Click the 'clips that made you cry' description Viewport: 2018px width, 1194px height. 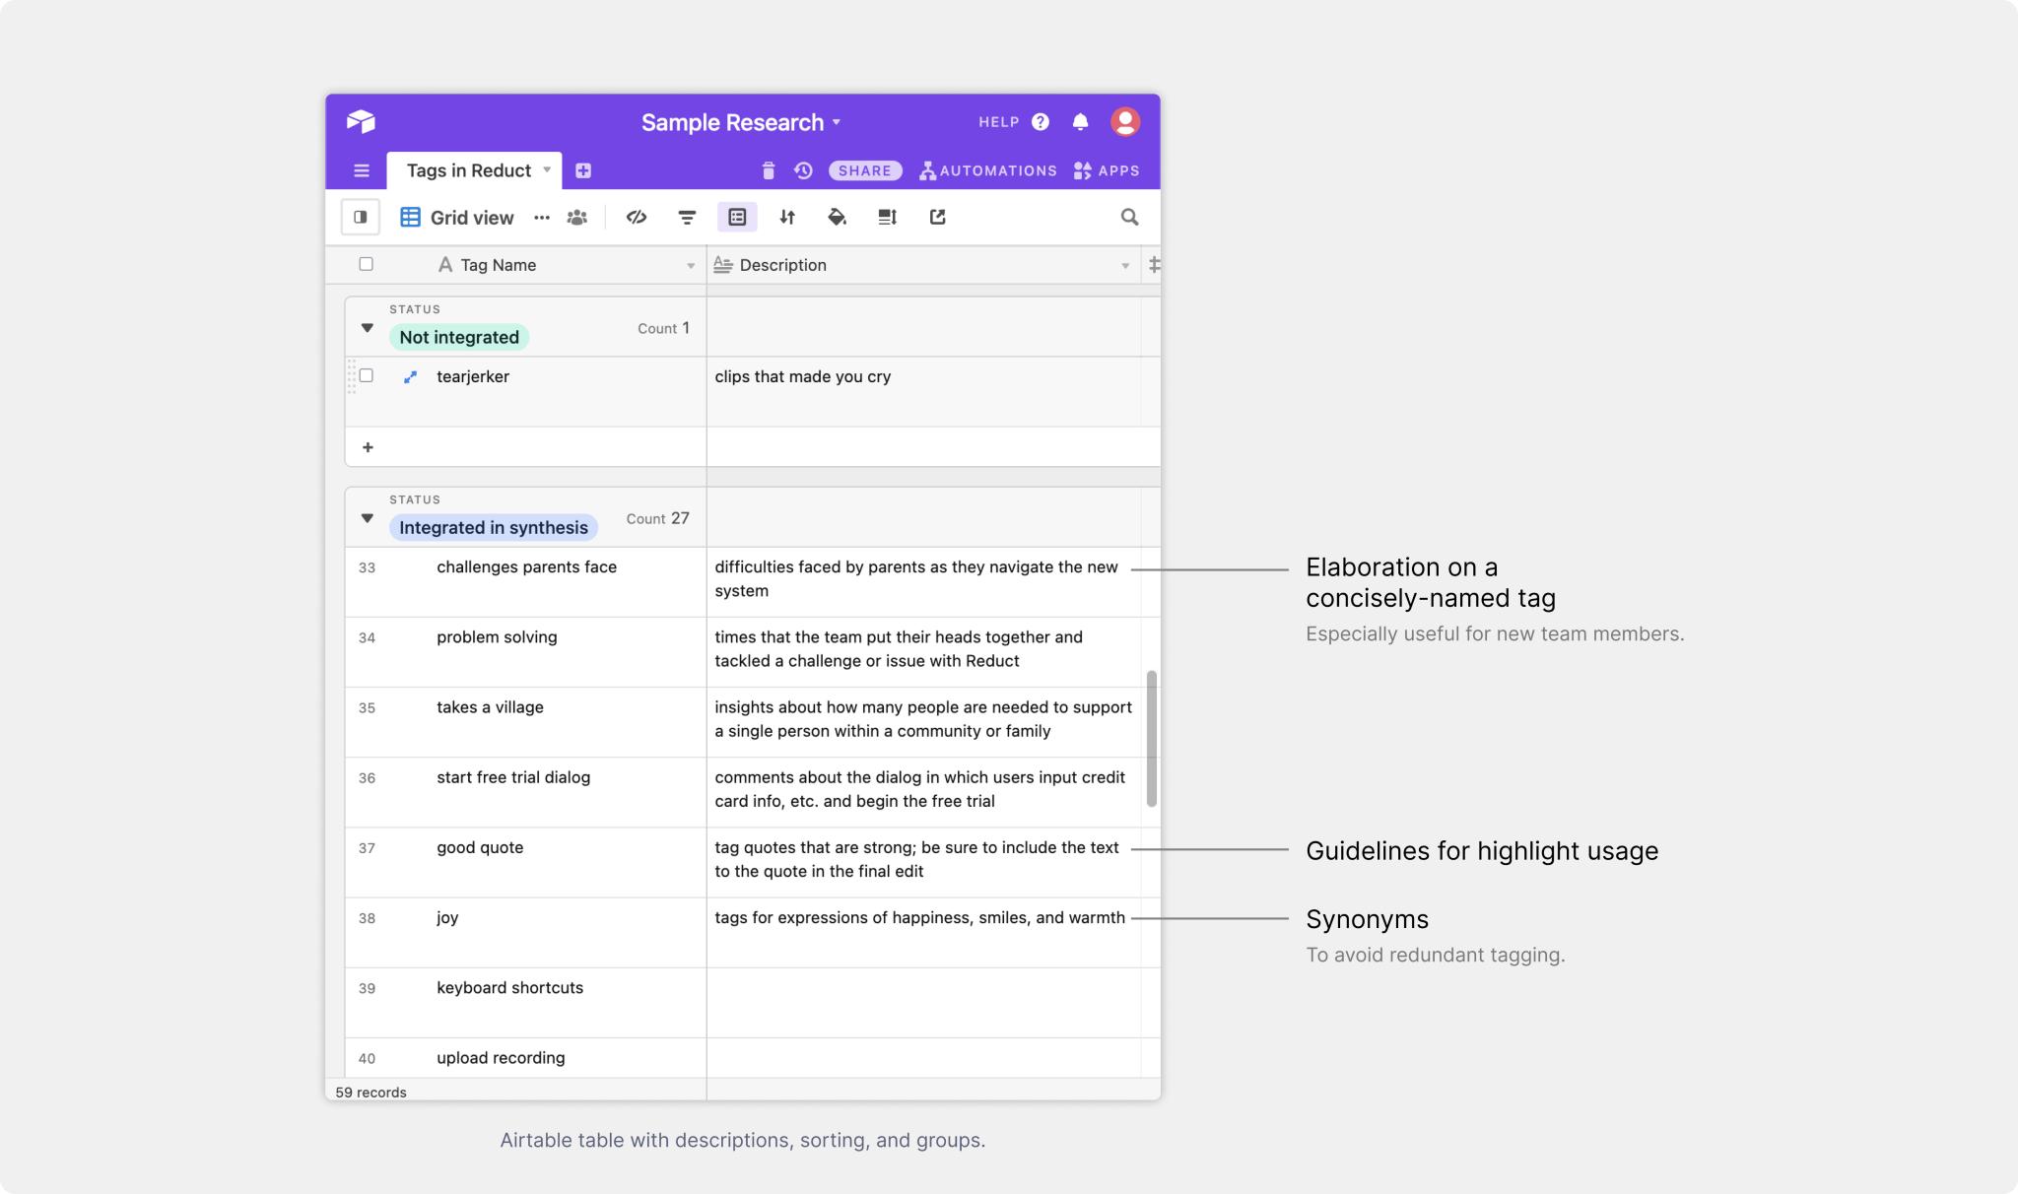803,376
